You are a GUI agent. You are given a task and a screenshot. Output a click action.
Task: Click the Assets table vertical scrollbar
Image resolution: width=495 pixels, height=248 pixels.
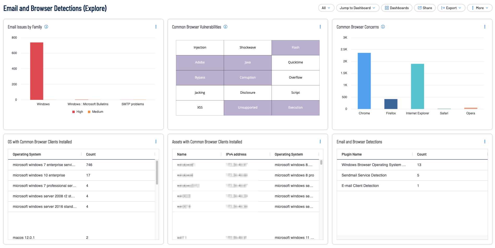(x=321, y=162)
